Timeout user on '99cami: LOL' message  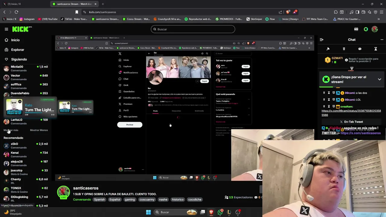pos(329,100)
